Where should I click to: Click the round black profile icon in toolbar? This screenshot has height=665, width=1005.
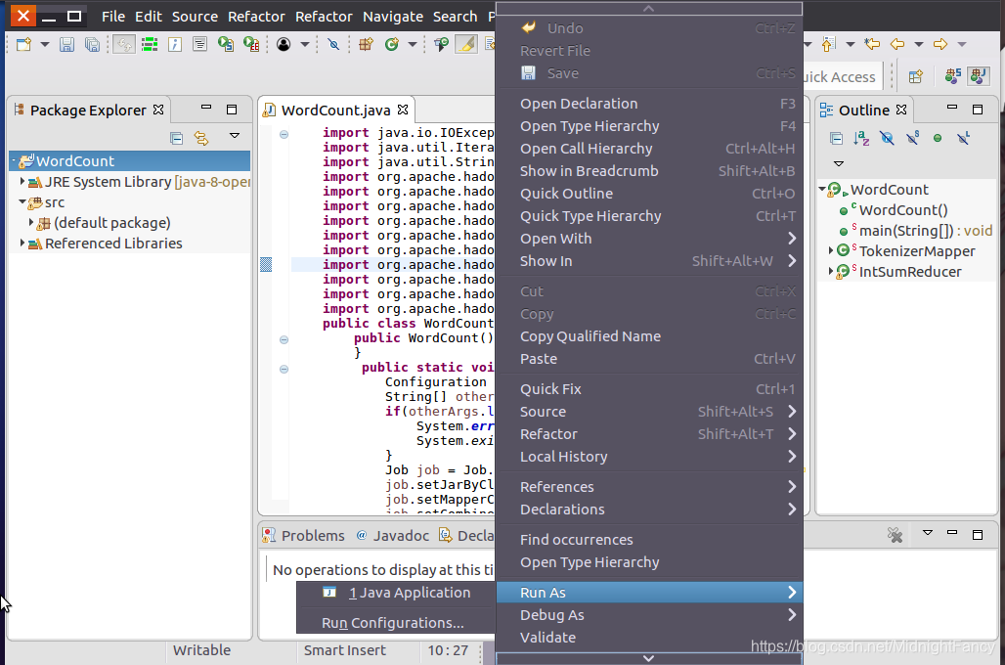[284, 44]
